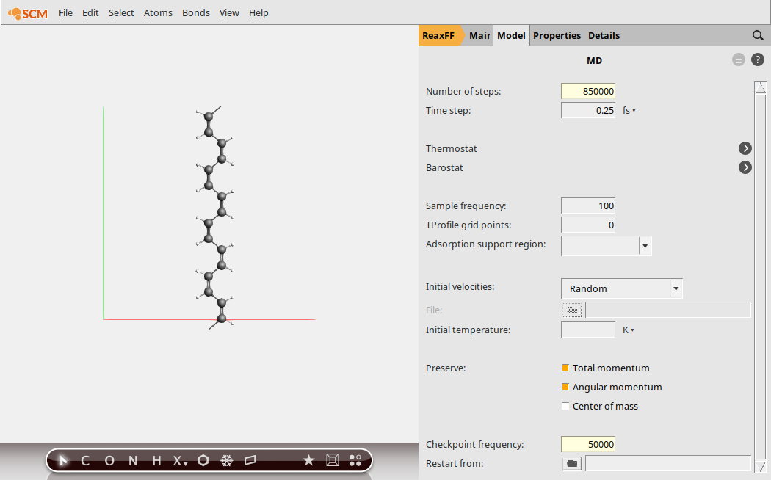Switch to the Model tab
The height and width of the screenshot is (480, 771).
(511, 35)
